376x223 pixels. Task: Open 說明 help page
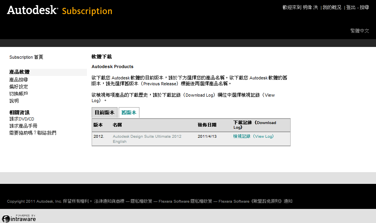14,101
